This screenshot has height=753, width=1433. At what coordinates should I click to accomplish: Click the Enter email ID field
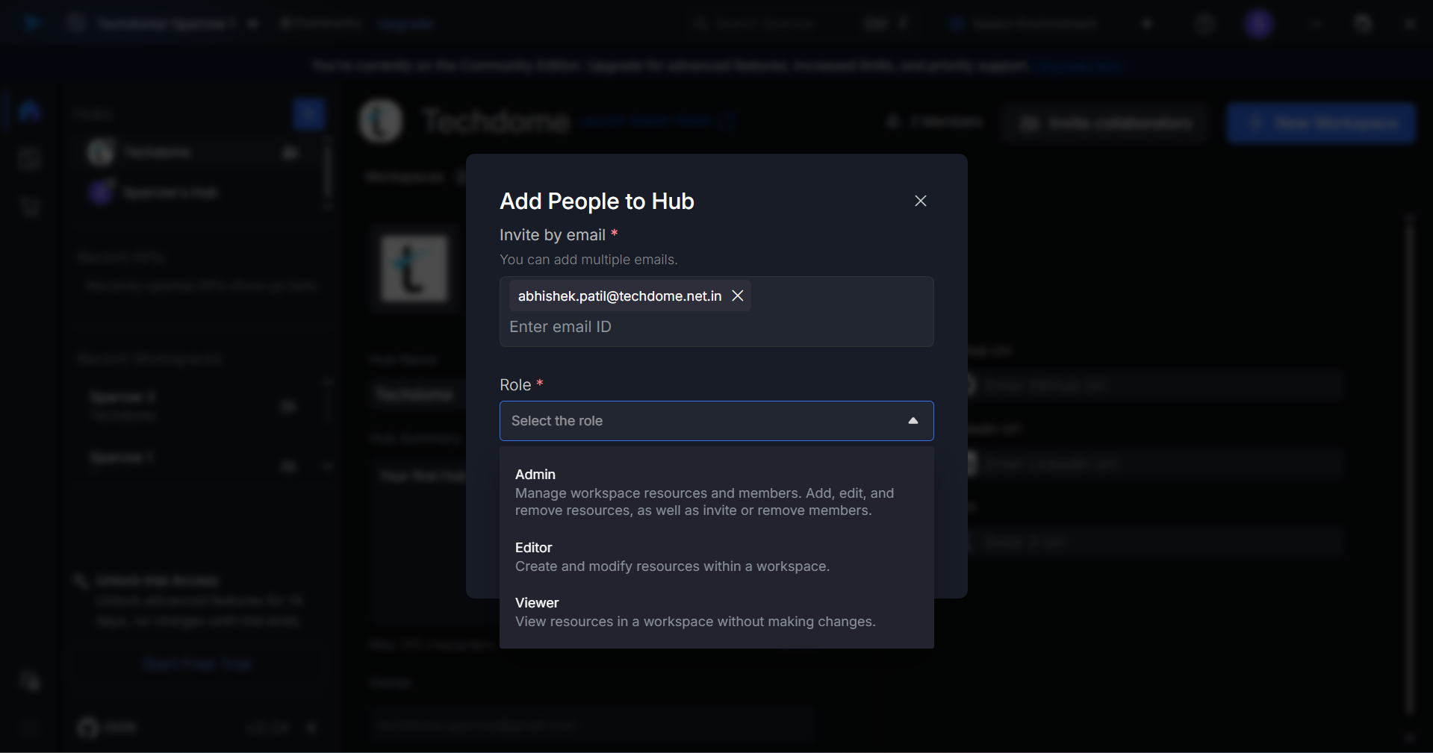(x=715, y=327)
